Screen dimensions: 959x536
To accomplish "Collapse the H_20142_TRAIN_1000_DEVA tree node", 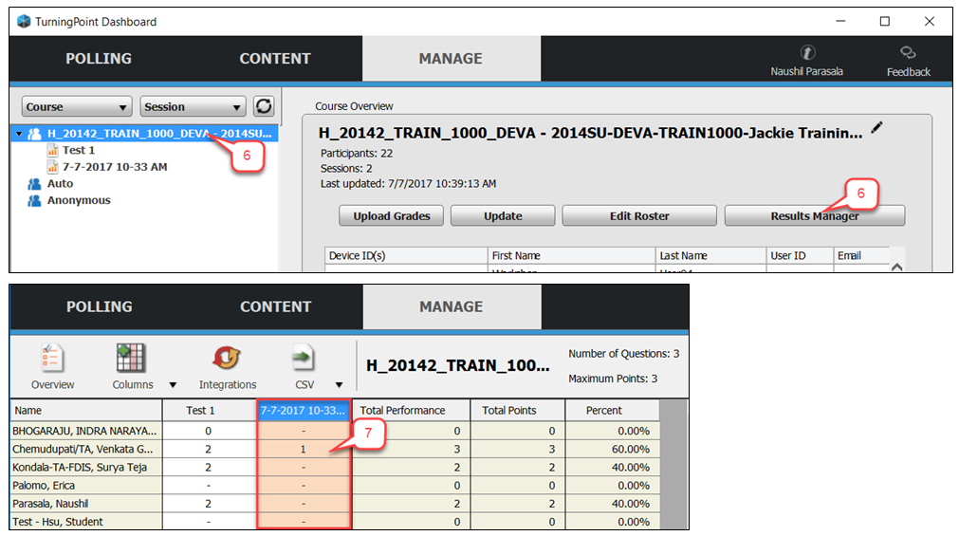I will pos(19,134).
